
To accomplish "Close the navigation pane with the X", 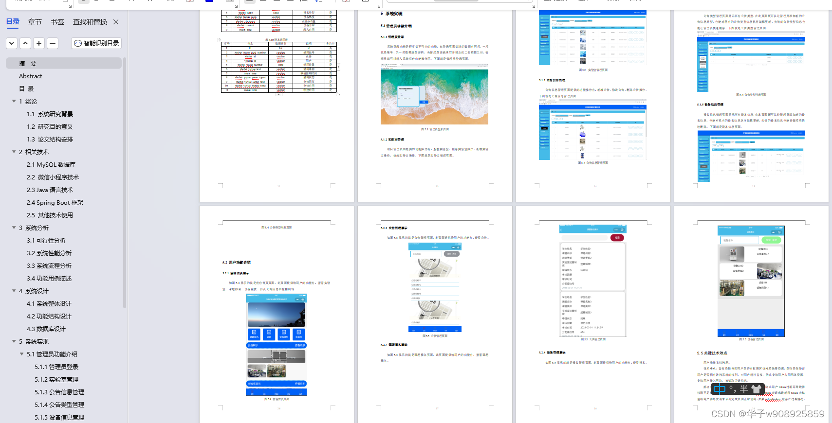I will (116, 22).
